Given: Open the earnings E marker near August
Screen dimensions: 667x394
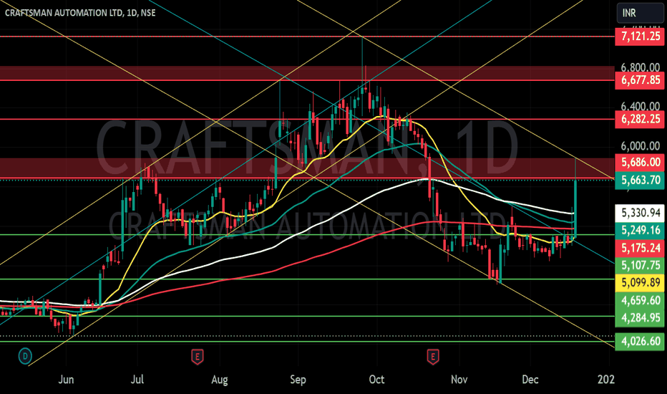Looking at the screenshot, I should [x=197, y=357].
